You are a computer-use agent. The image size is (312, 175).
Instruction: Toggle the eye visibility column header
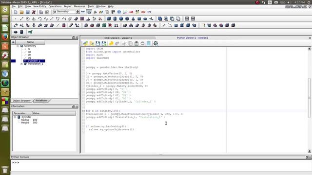(13, 42)
